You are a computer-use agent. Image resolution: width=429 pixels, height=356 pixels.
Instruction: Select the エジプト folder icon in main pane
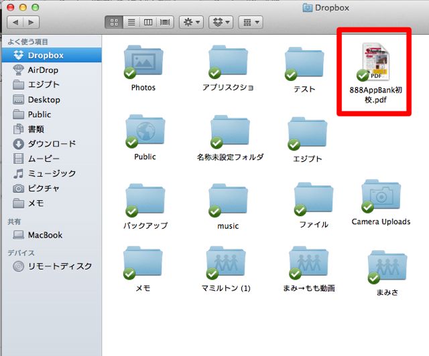coord(307,133)
